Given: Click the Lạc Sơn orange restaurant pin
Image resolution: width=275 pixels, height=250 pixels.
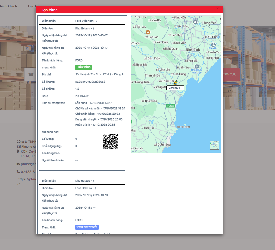Looking at the screenshot, I should 148,32.
